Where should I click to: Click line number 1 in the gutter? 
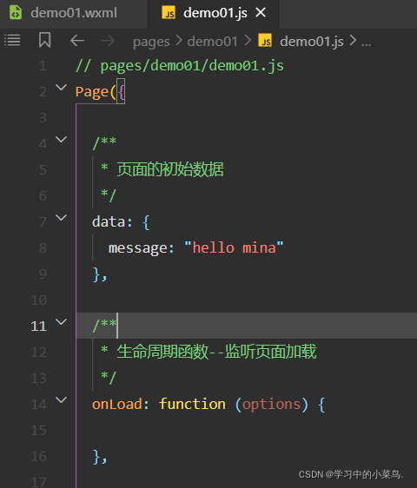pyautogui.click(x=43, y=66)
